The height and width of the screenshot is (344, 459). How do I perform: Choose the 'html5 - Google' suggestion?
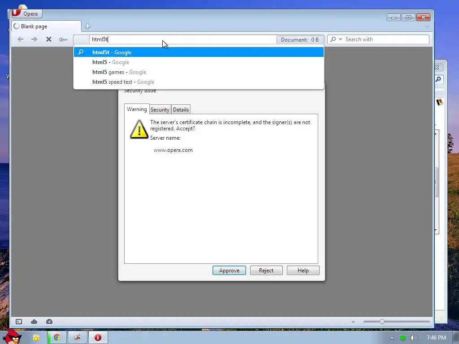pyautogui.click(x=199, y=62)
